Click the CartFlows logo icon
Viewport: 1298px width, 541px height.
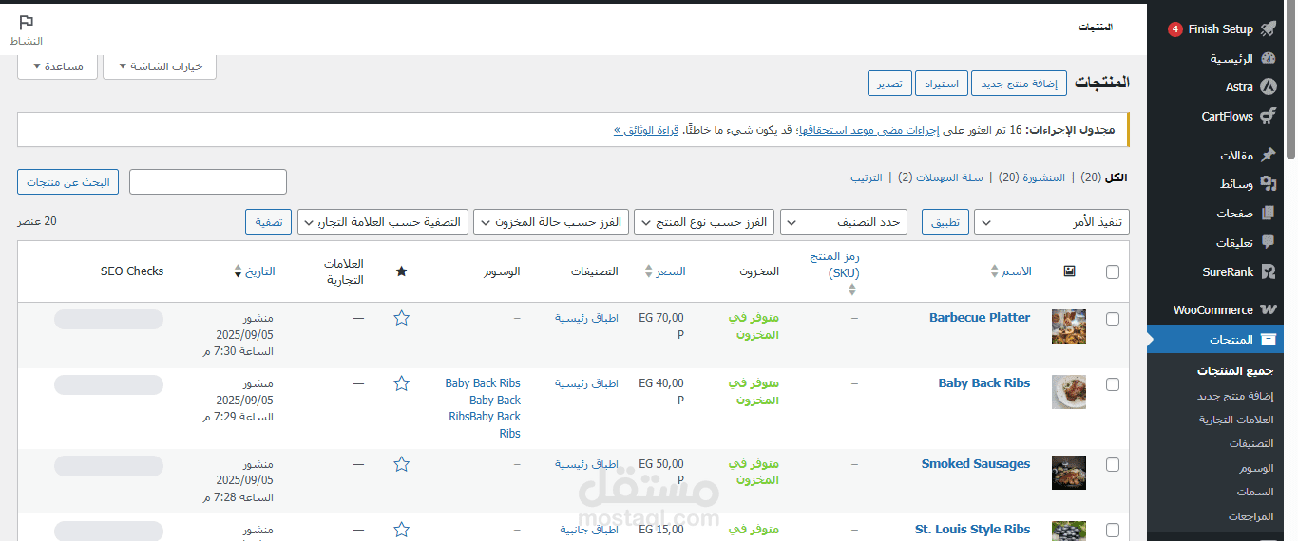tap(1269, 117)
